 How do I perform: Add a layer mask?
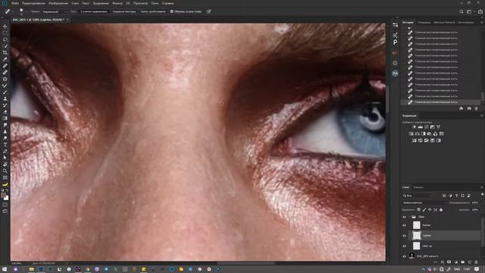coord(449,262)
